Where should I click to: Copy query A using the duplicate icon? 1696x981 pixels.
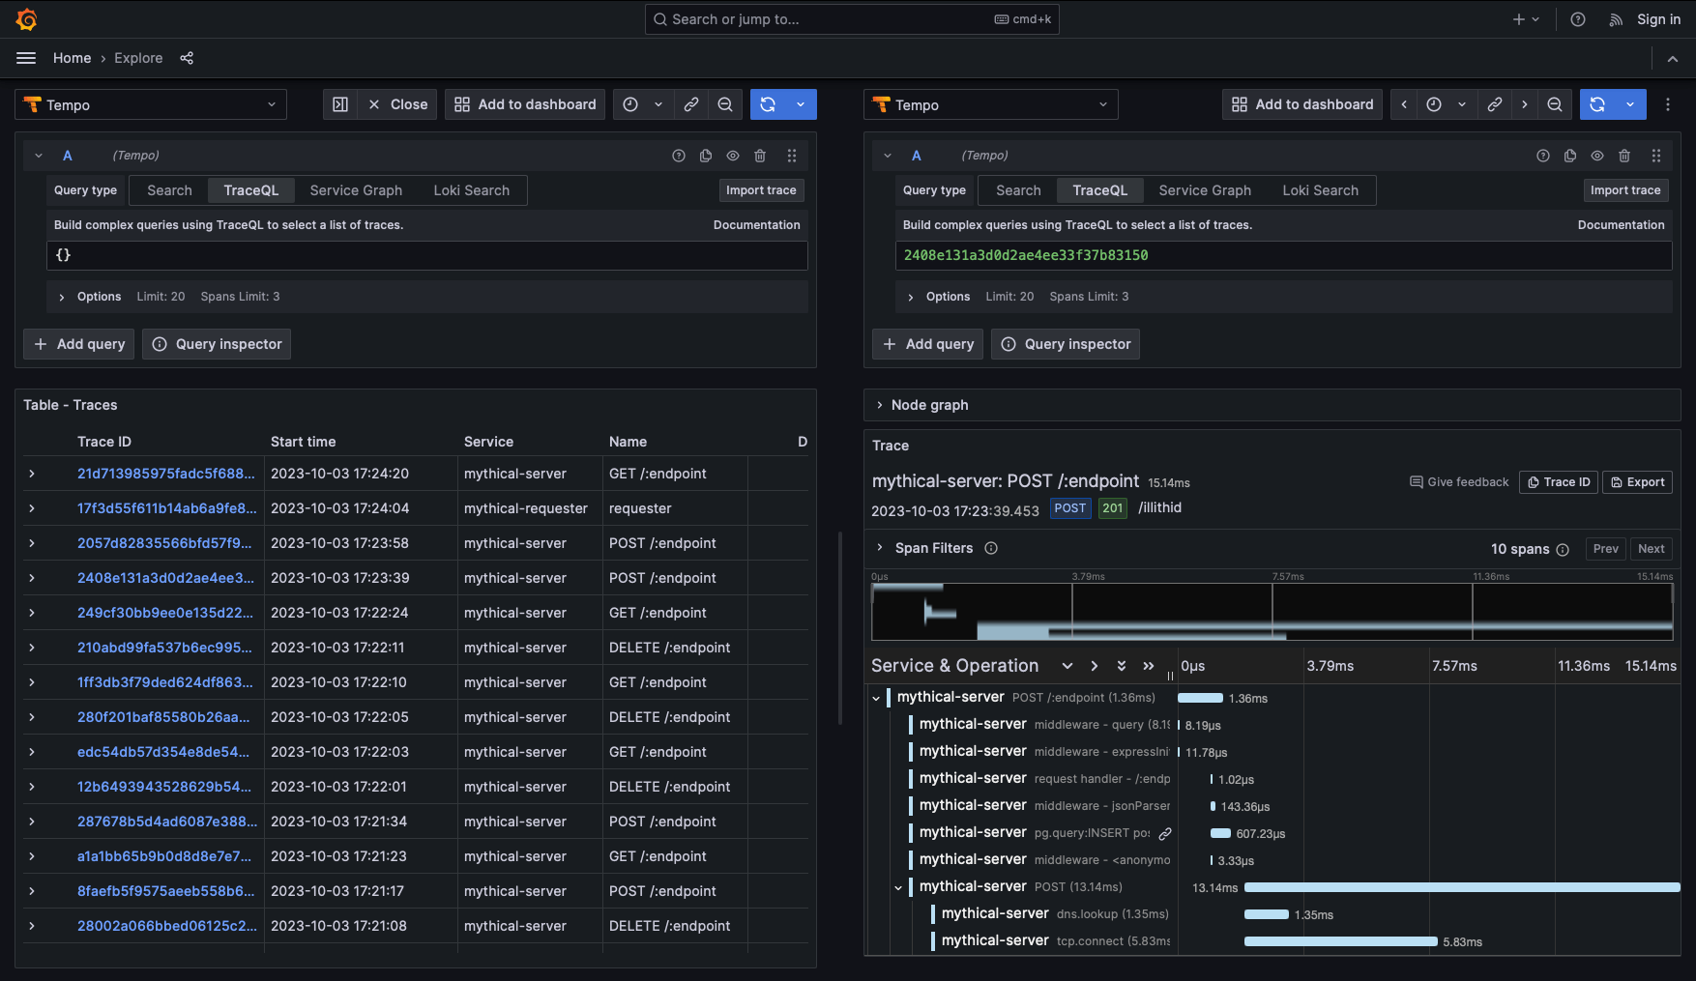click(x=705, y=155)
